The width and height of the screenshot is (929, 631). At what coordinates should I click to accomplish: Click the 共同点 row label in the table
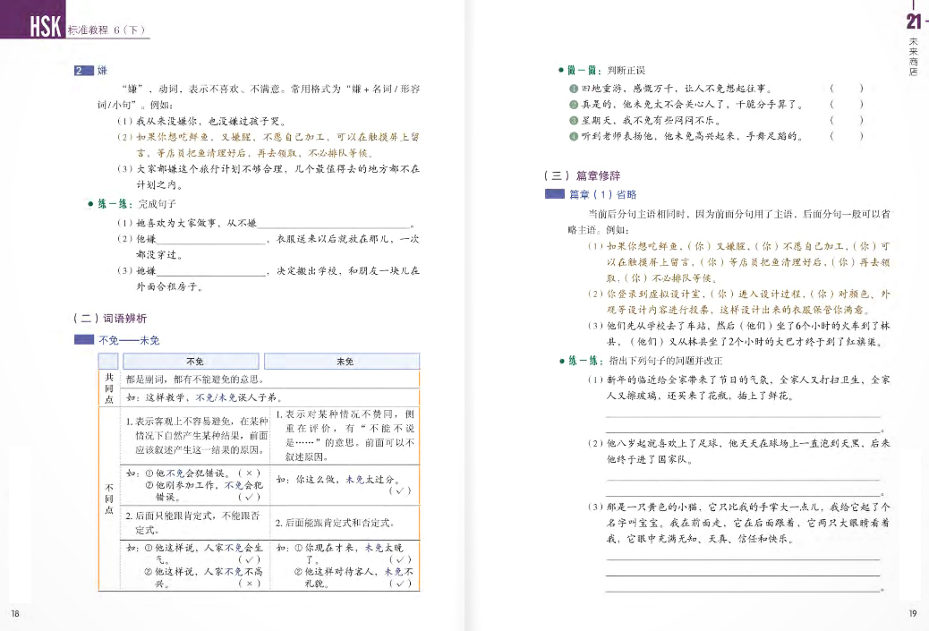click(108, 388)
